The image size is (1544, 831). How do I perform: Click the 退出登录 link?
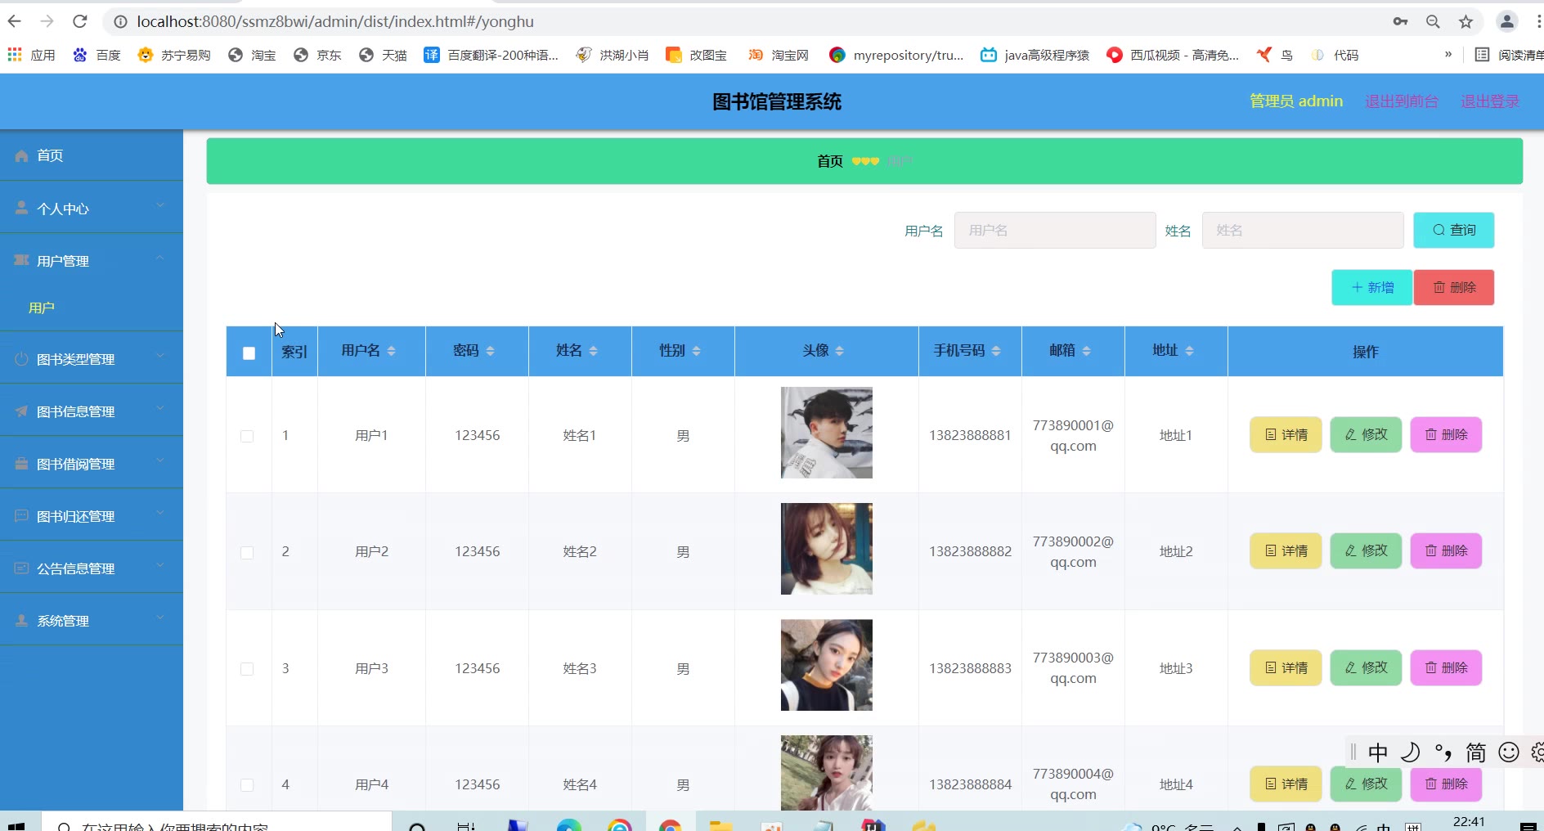pos(1490,101)
